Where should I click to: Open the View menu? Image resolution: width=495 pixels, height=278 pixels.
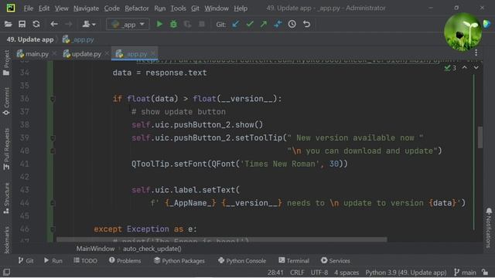point(62,8)
